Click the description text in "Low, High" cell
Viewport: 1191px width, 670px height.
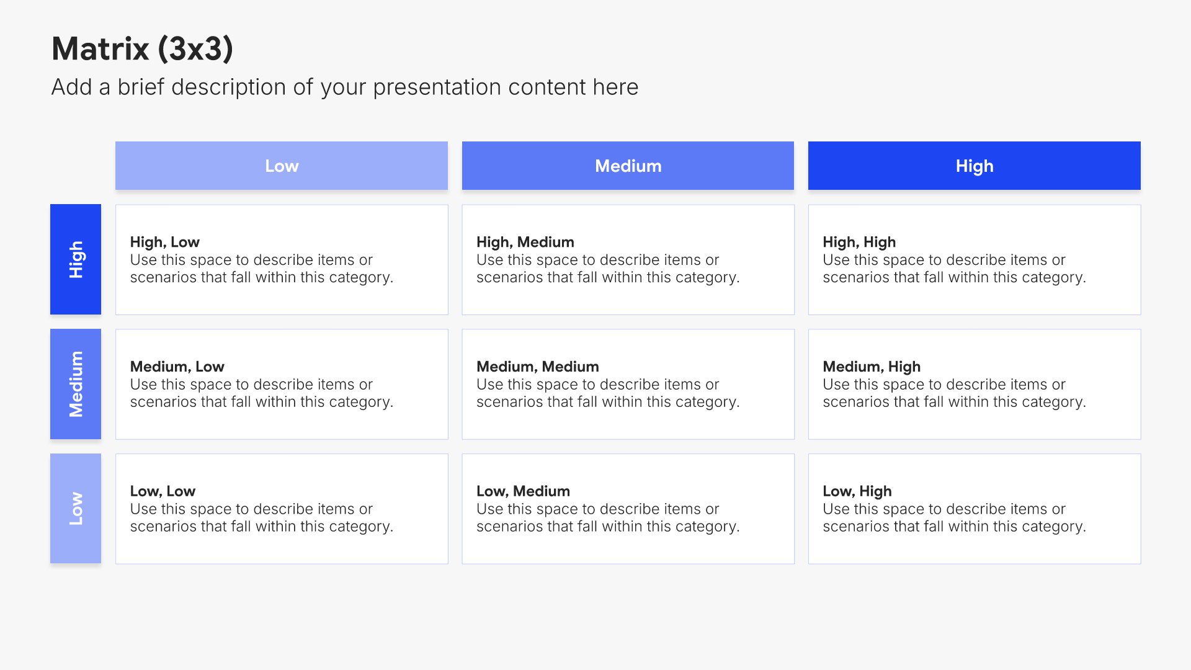(953, 518)
